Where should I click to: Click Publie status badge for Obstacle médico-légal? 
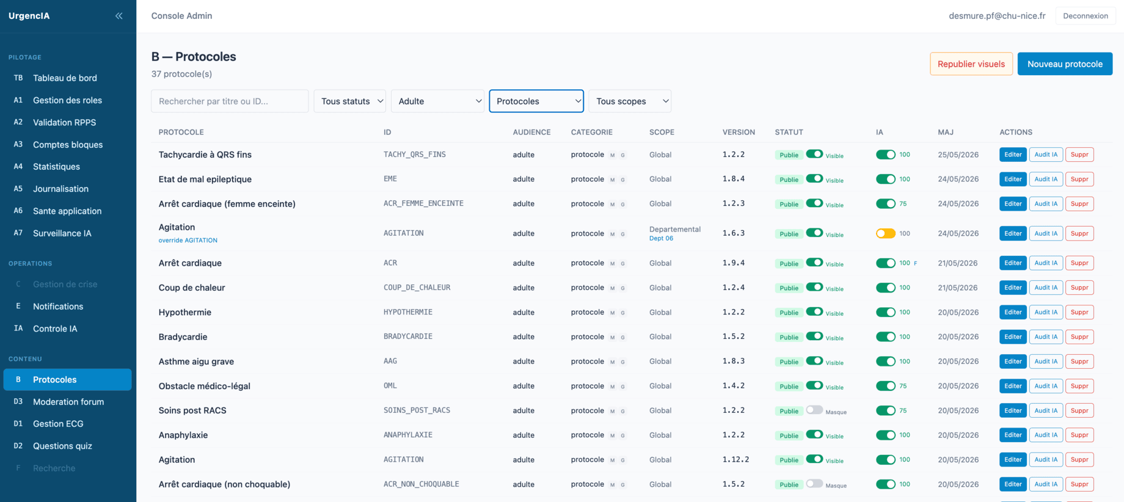click(x=789, y=387)
